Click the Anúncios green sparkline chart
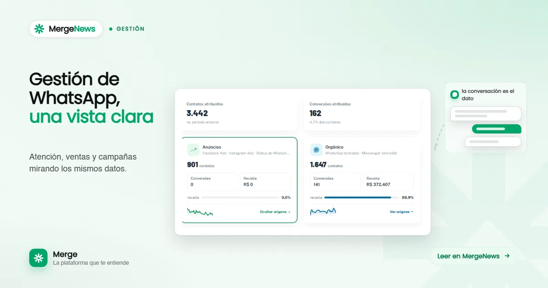 (x=200, y=212)
